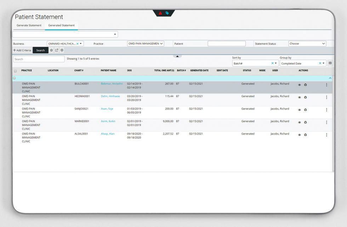Click the regenerate icon for ALSAL0001 statement
This screenshot has width=347, height=227.
(305, 135)
